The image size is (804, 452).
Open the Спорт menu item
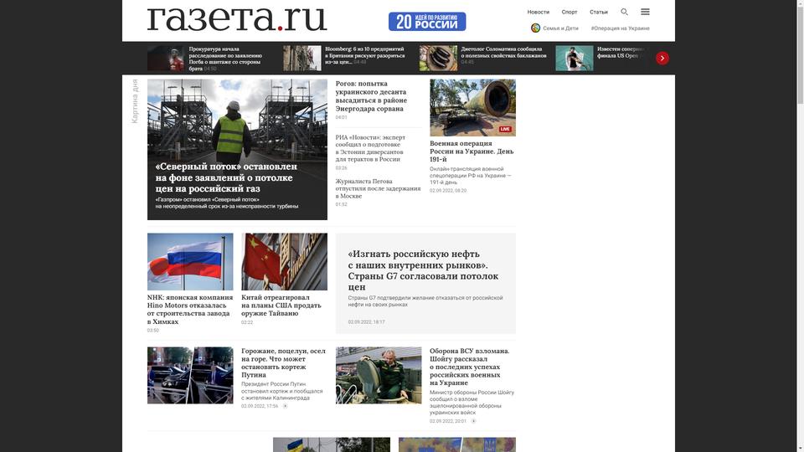tap(569, 12)
